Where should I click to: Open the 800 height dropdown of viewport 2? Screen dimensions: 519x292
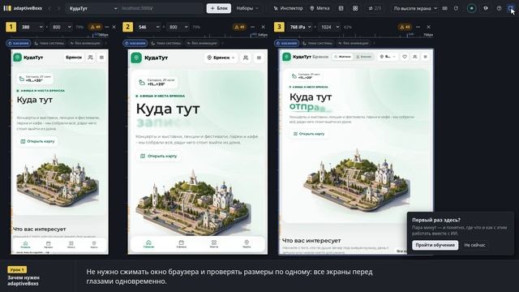tap(178, 27)
